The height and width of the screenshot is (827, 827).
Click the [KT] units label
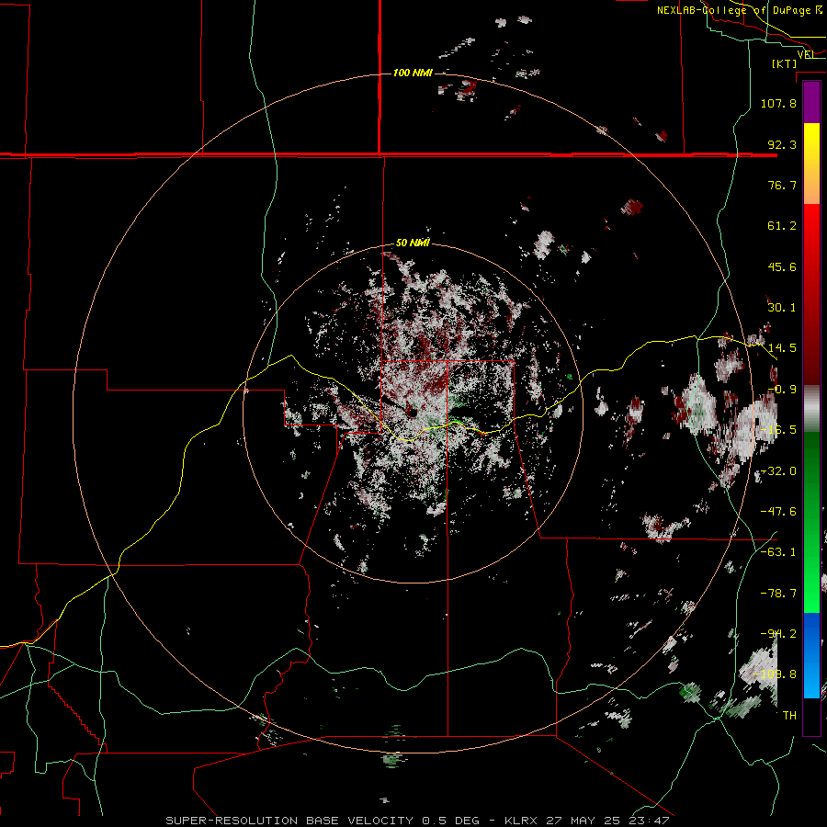tap(785, 63)
